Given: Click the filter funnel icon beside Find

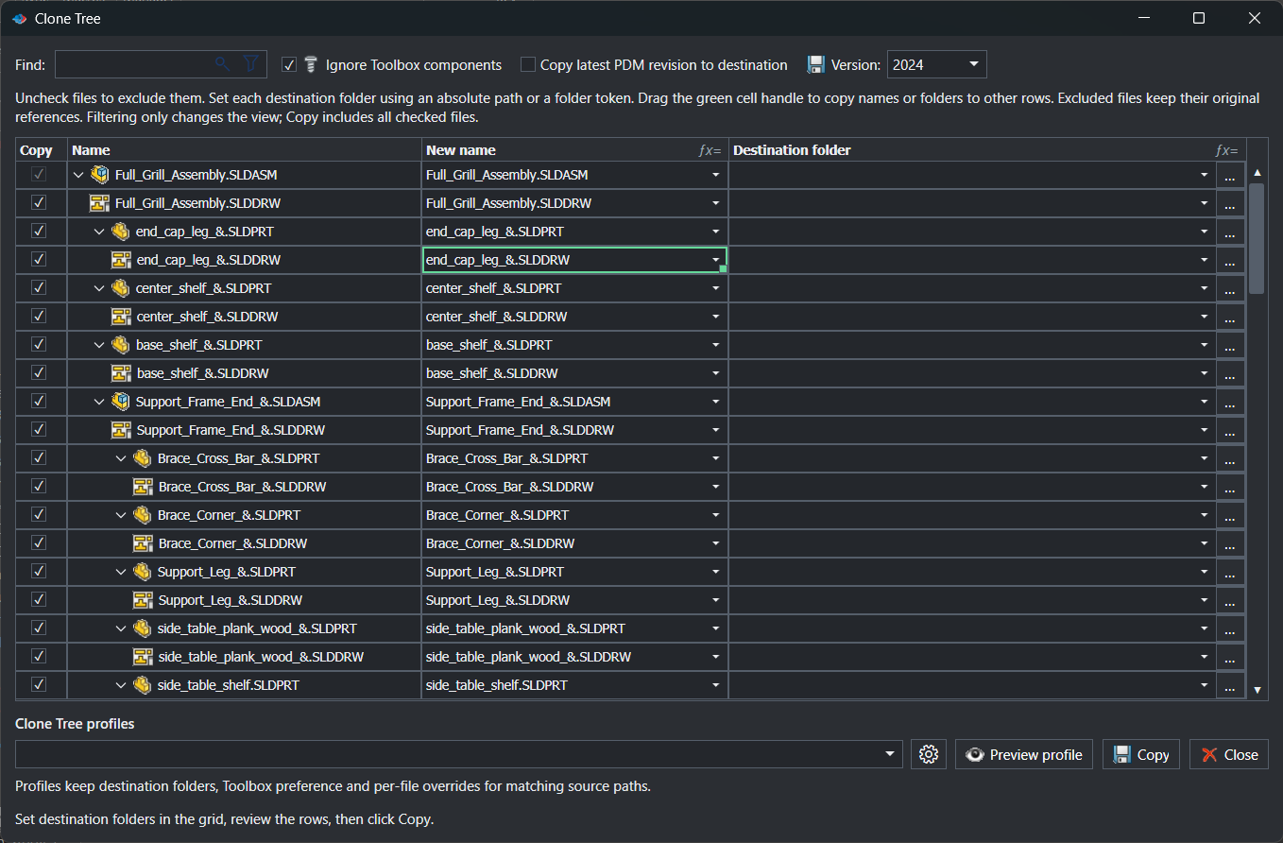Looking at the screenshot, I should coord(250,64).
